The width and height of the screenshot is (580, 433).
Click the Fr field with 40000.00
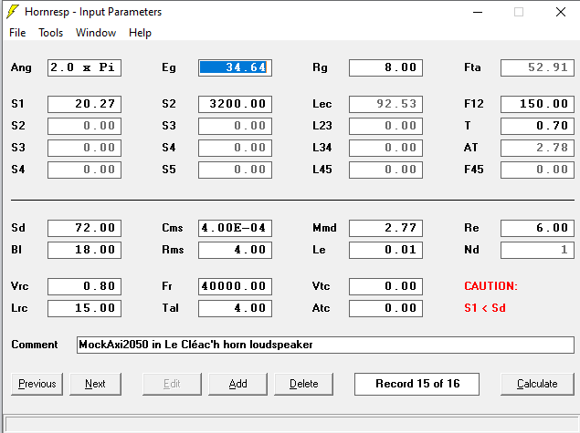point(235,286)
